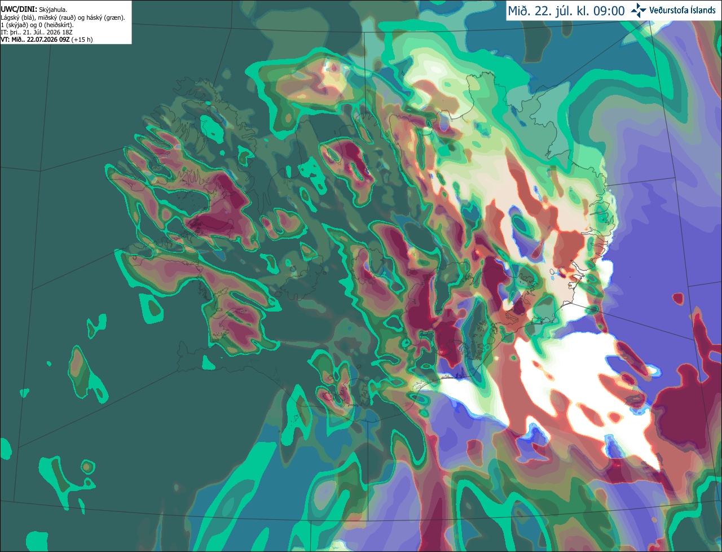Click the Skýjahula text in the legend
This screenshot has height=552, width=722.
click(53, 10)
